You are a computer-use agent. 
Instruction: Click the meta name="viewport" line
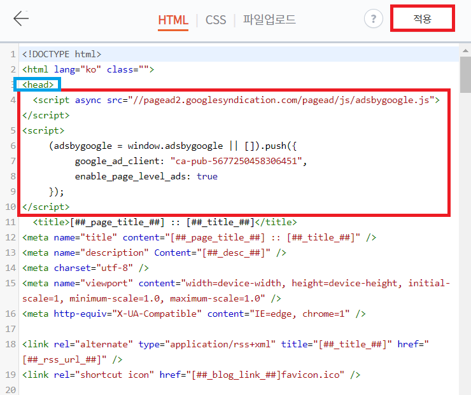pos(236,283)
